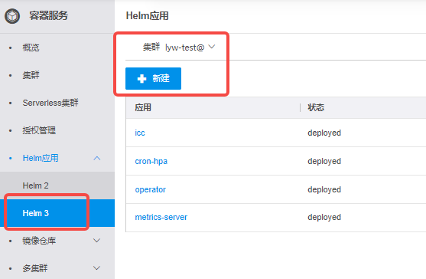Click the container service cube logo icon
426x279 pixels.
click(12, 16)
